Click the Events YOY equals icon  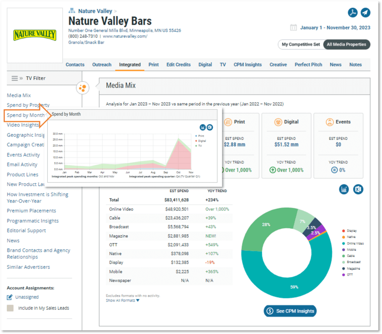pos(334,170)
